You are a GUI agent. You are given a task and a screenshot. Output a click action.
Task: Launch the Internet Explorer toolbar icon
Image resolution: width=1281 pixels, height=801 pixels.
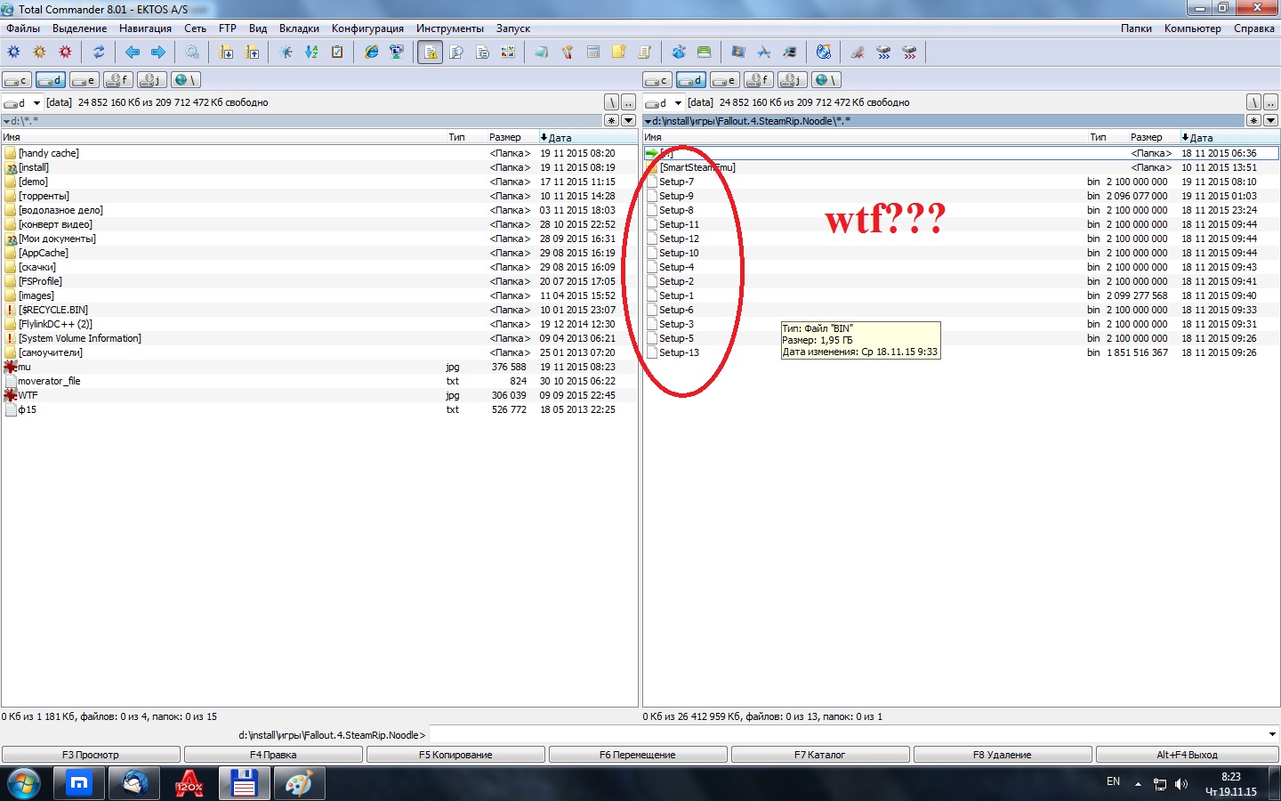371,53
